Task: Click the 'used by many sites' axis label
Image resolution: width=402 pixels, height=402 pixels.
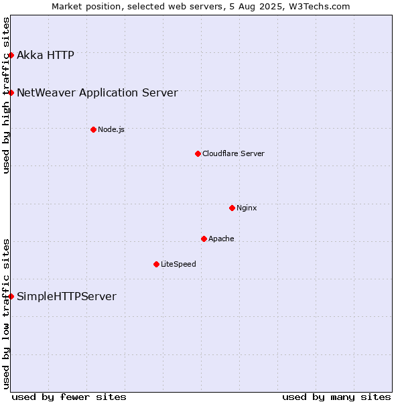Action: click(337, 397)
